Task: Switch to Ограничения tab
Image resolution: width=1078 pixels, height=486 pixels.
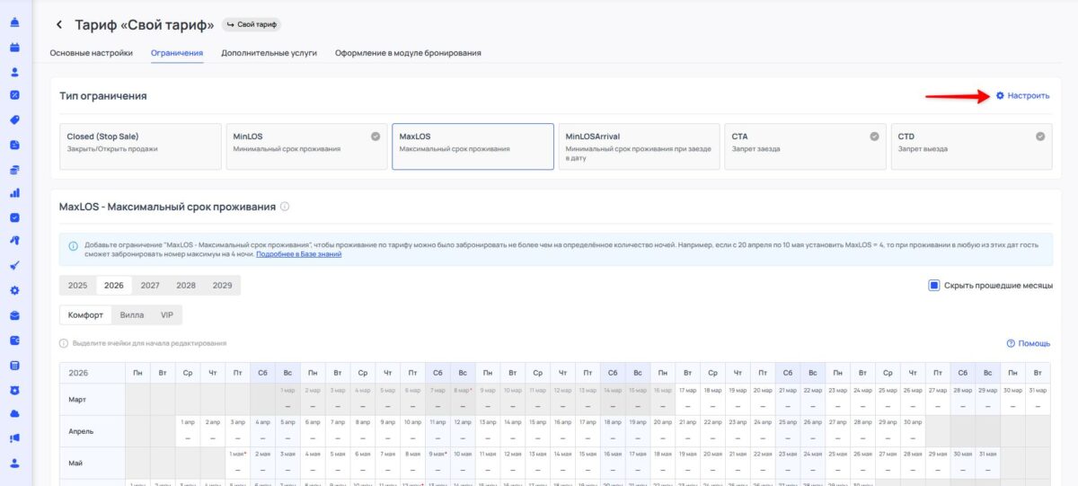Action: (x=177, y=53)
